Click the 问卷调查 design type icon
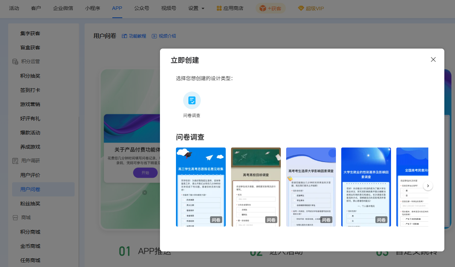 (192, 100)
